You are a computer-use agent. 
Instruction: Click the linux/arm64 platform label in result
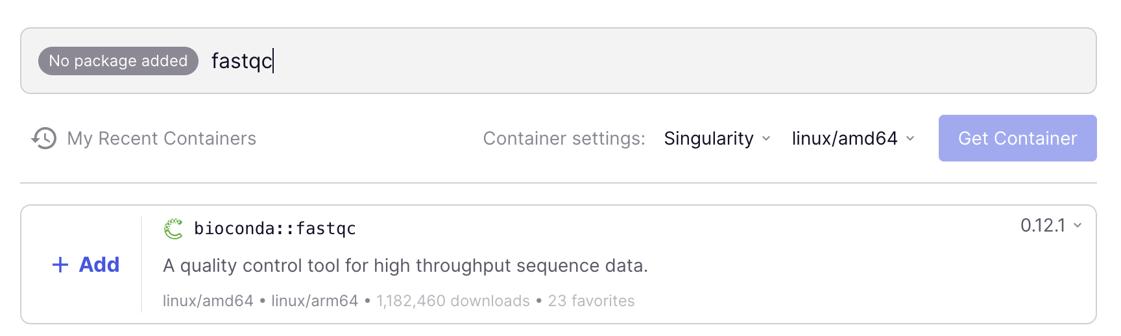(x=315, y=301)
